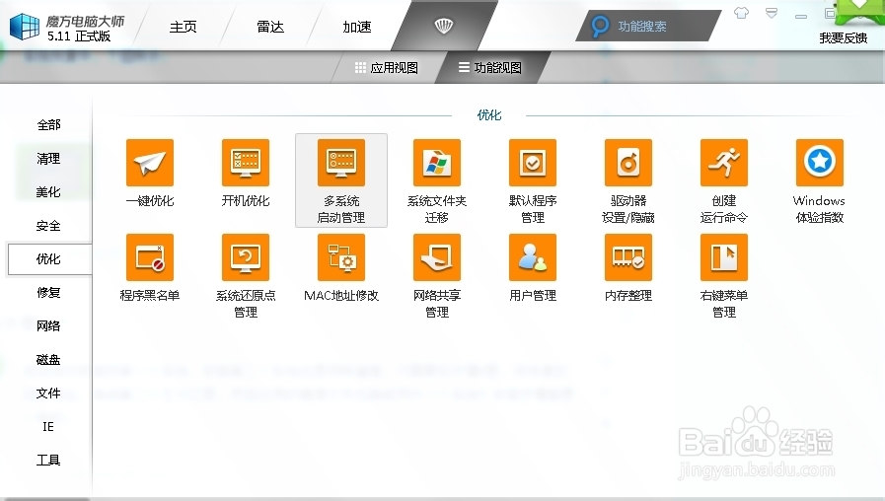Switch to the 加速 tab
This screenshot has width=885, height=501.
(357, 27)
